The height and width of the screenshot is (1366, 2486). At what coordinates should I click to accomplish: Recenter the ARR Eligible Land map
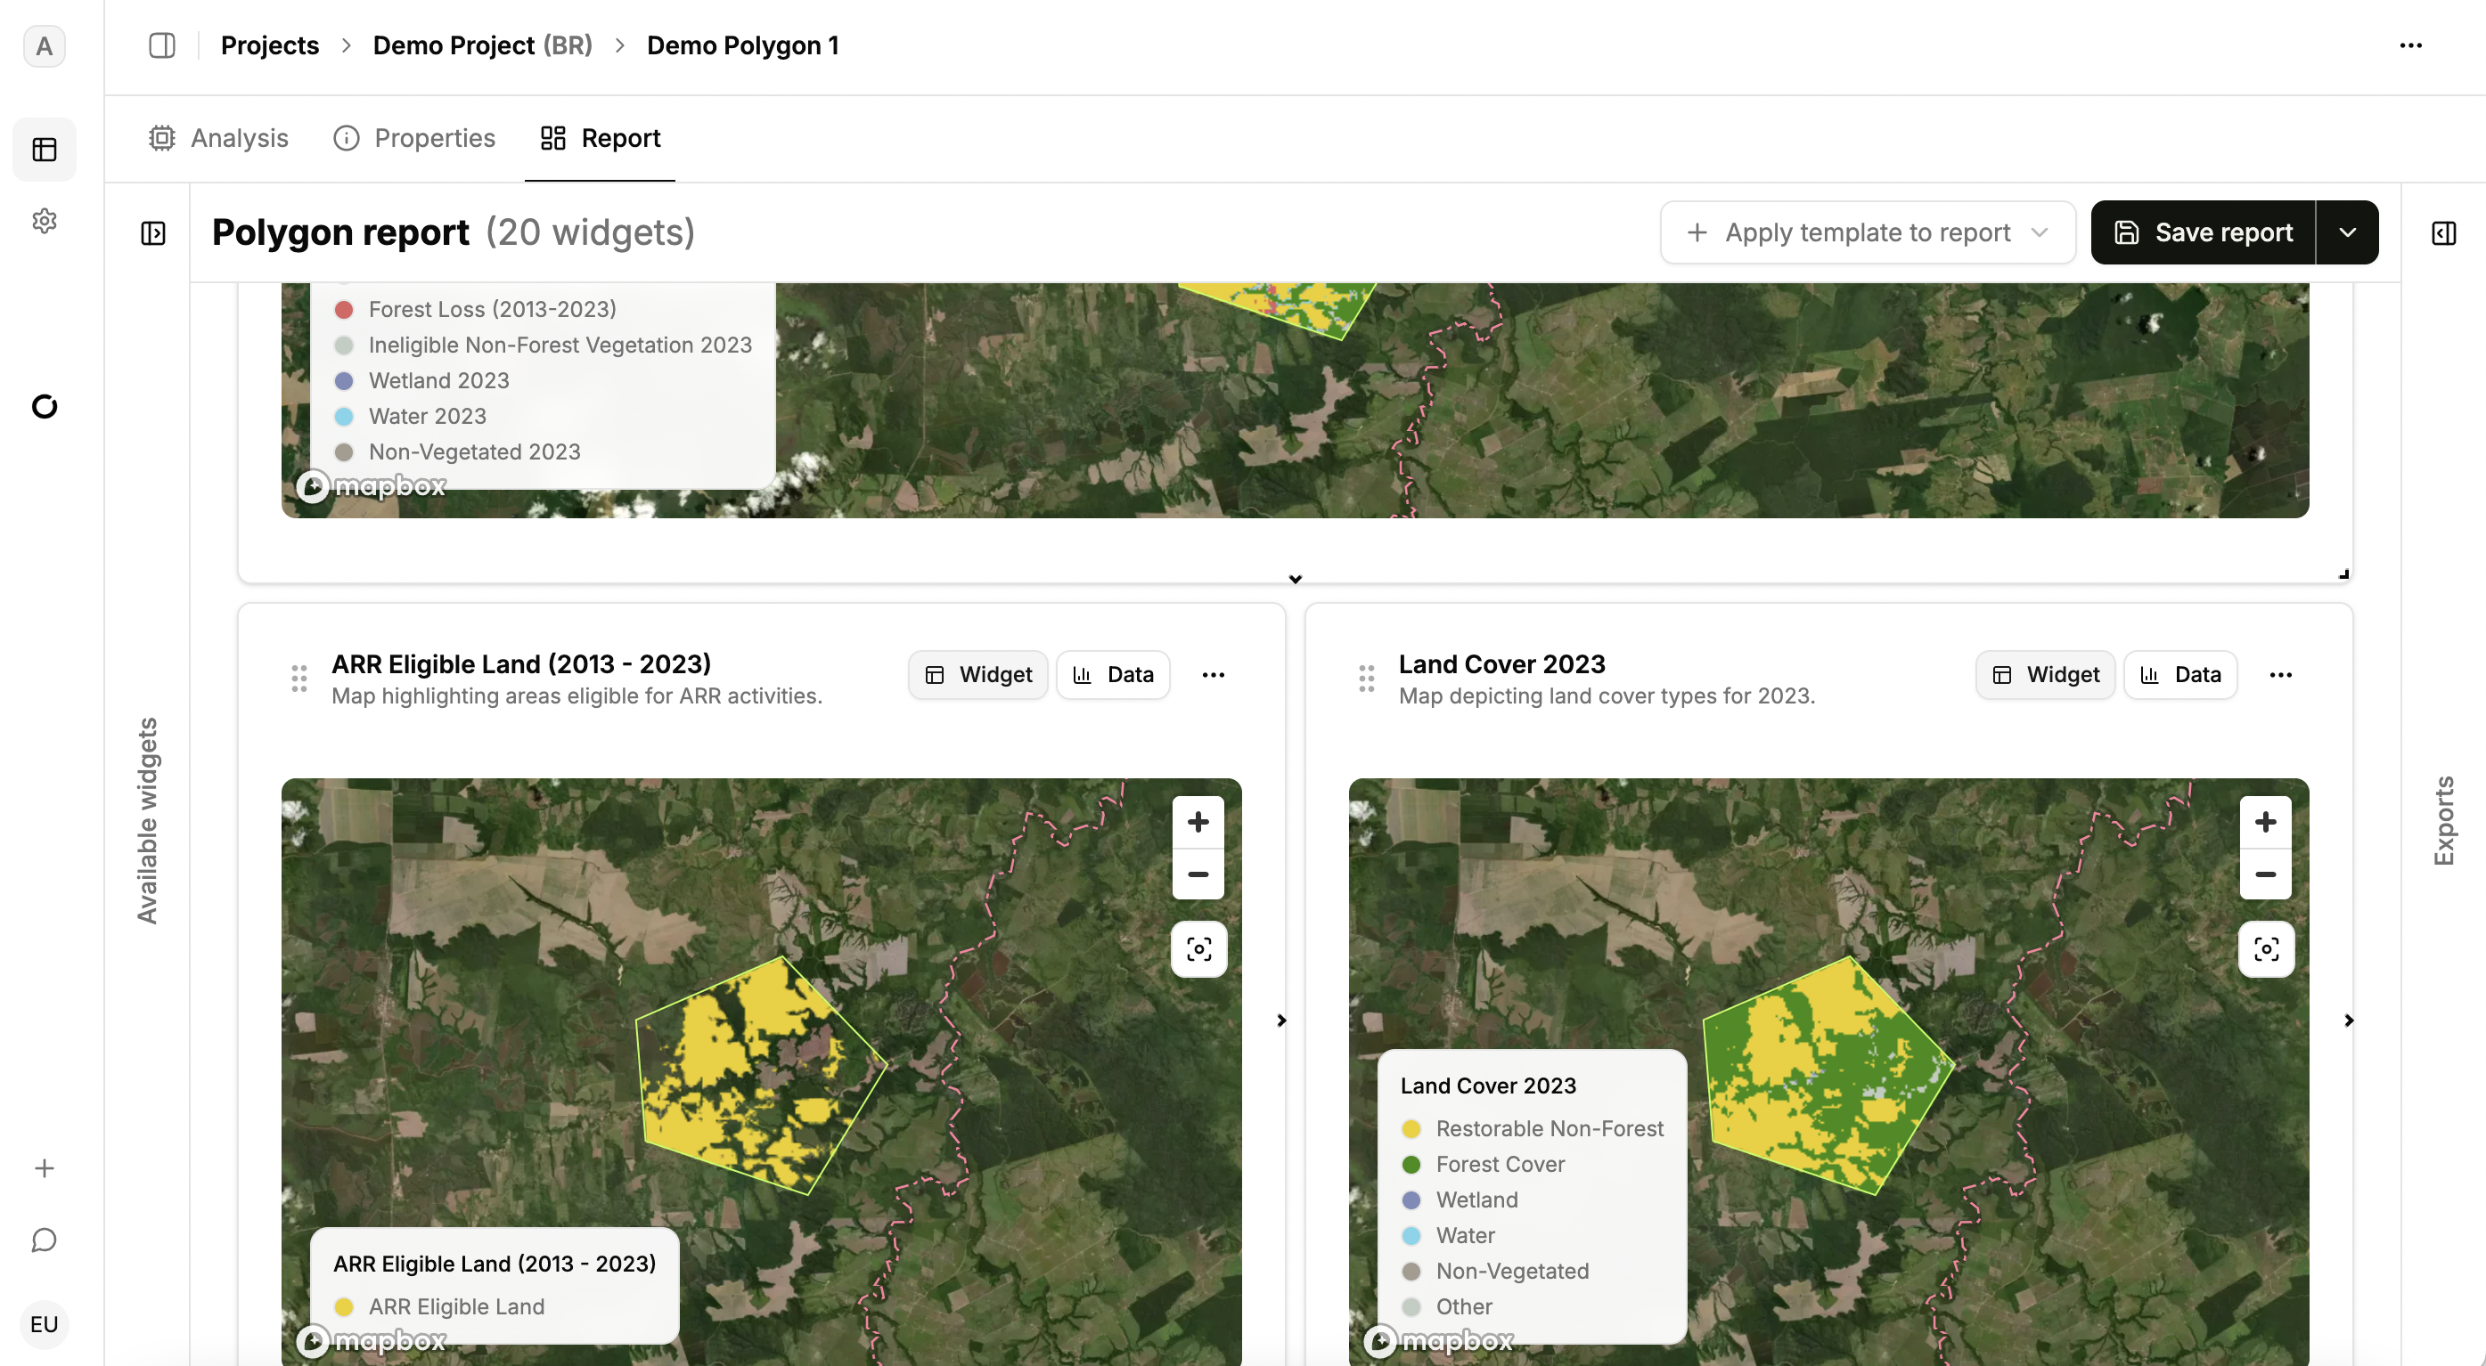pyautogui.click(x=1198, y=949)
